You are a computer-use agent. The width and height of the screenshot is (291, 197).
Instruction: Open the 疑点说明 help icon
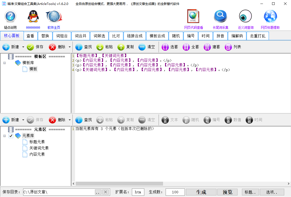coord(10,17)
